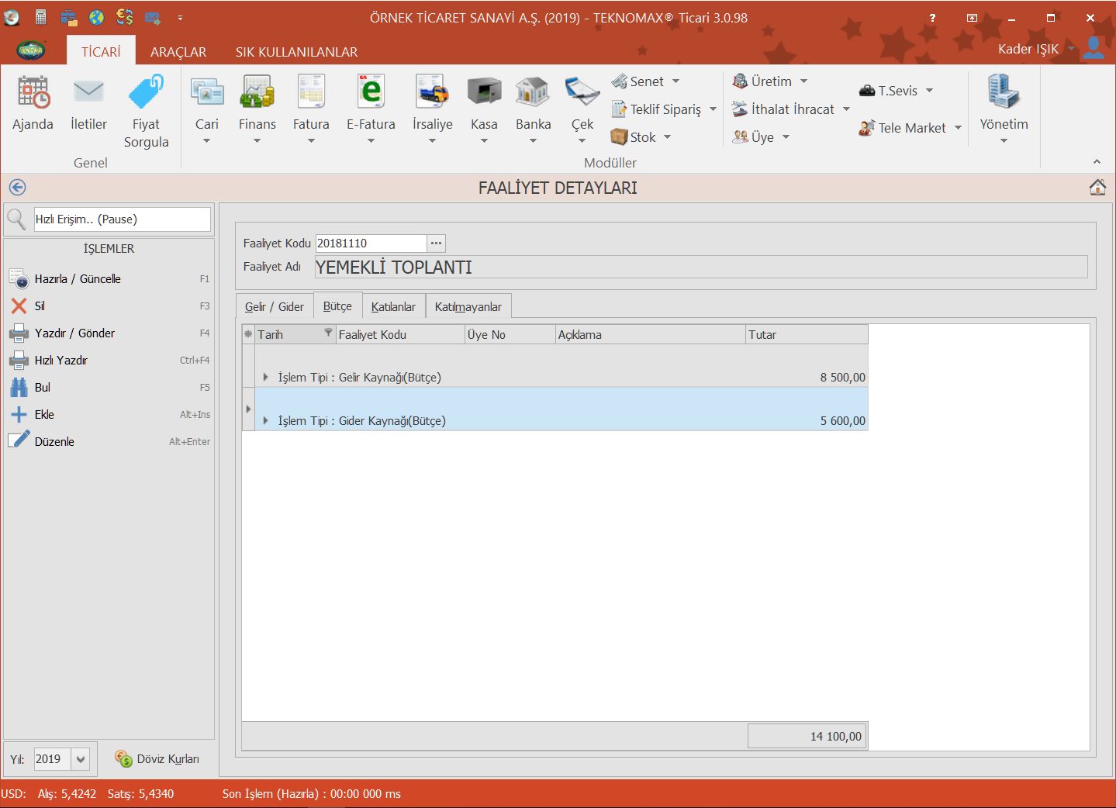Click the home icon in header

(1097, 188)
